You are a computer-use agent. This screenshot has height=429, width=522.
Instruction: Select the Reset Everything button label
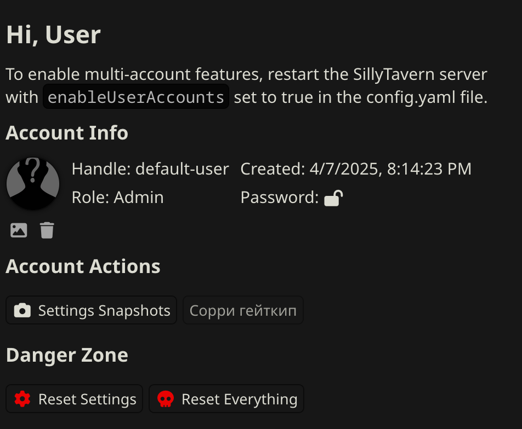[x=240, y=399]
